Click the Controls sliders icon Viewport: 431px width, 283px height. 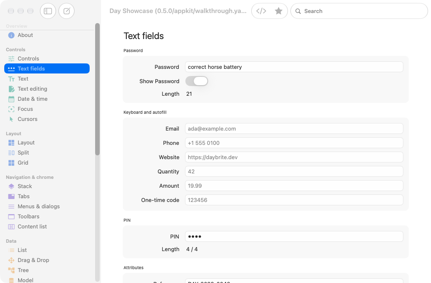(11, 59)
